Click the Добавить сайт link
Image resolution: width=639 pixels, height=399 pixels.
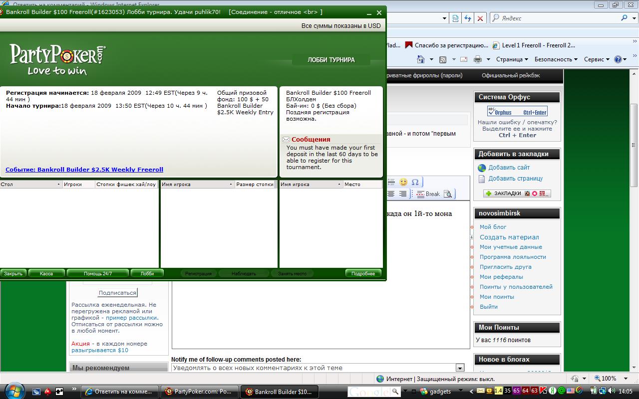pyautogui.click(x=509, y=168)
